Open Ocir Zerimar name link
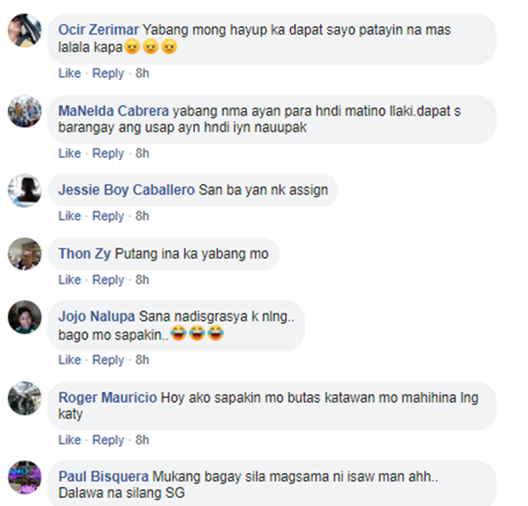Viewport: 528px width, 506px height. pos(99,30)
